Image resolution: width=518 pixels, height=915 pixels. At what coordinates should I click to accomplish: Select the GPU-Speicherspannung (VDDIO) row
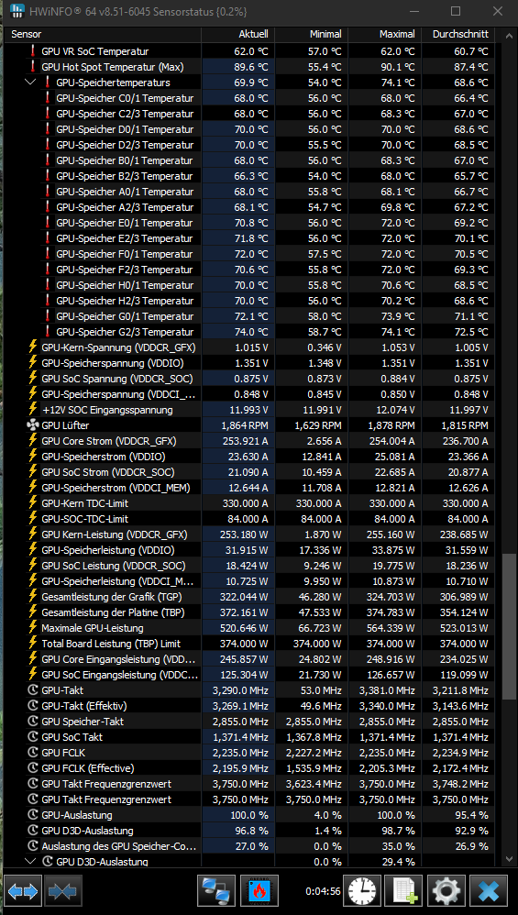pyautogui.click(x=251, y=363)
